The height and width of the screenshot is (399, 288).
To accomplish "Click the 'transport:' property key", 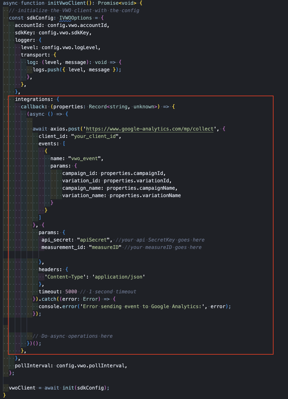I will pyautogui.click(x=35, y=55).
